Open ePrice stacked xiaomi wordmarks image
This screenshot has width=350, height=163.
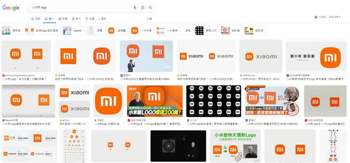(x=74, y=101)
